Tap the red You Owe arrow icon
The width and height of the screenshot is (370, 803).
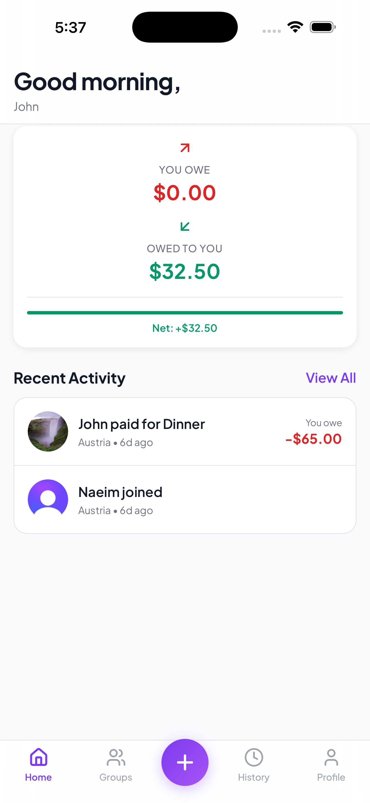(x=185, y=148)
